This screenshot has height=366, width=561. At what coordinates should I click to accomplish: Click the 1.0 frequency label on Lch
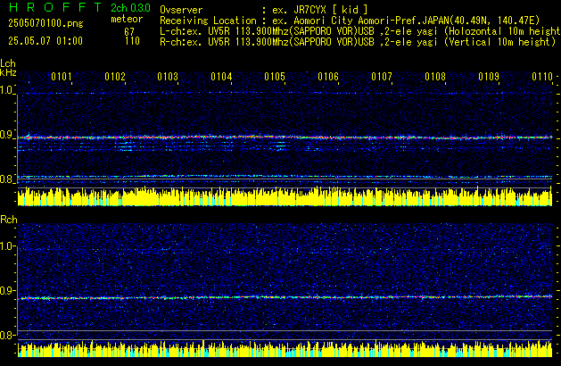[x=6, y=90]
